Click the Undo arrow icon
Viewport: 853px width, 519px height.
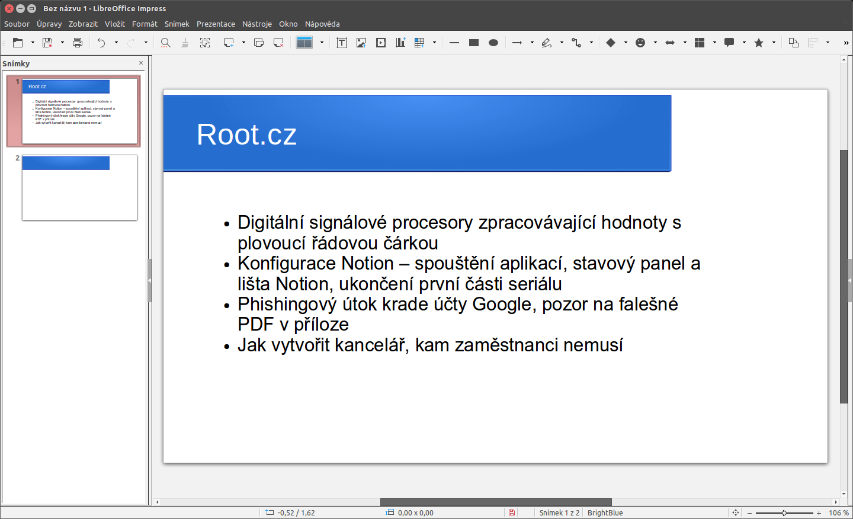[x=101, y=43]
